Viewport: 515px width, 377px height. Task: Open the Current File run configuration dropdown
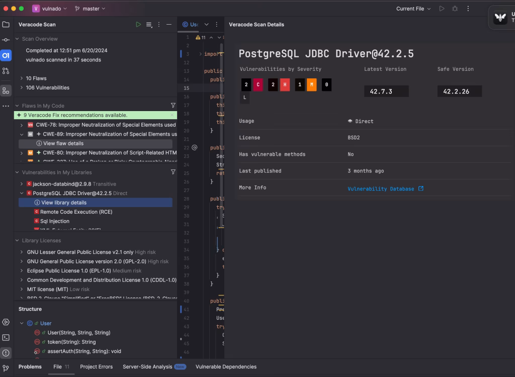(413, 9)
